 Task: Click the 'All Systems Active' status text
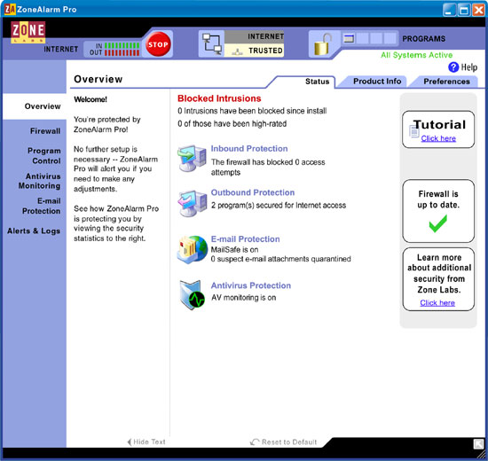coord(416,55)
